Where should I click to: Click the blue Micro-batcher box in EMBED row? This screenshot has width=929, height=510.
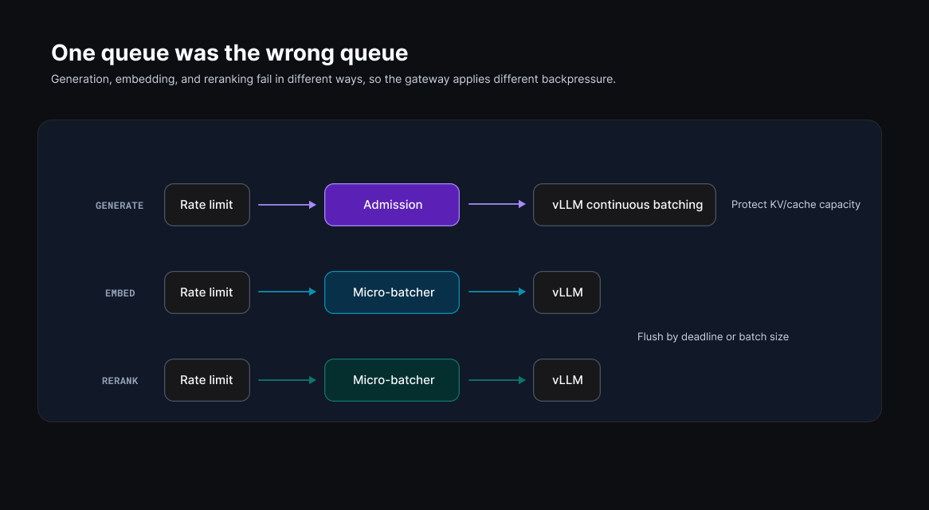click(x=392, y=292)
